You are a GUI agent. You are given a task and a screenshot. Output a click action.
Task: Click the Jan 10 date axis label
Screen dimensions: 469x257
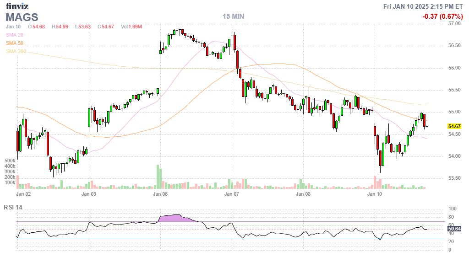coord(375,194)
